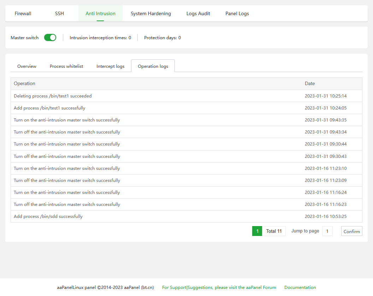Image resolution: width=373 pixels, height=296 pixels.
Task: Open the Process whitelist sub-tab
Action: tap(66, 66)
